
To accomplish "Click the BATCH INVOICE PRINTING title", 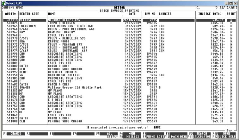I will pos(120,11).
